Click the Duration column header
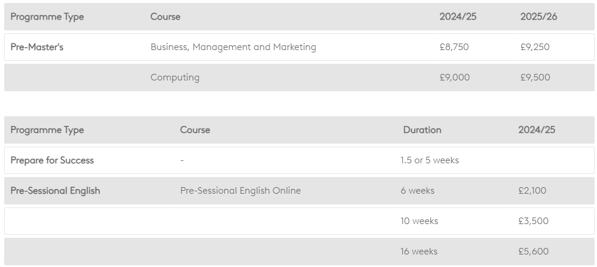This screenshot has width=597, height=267. (x=422, y=130)
